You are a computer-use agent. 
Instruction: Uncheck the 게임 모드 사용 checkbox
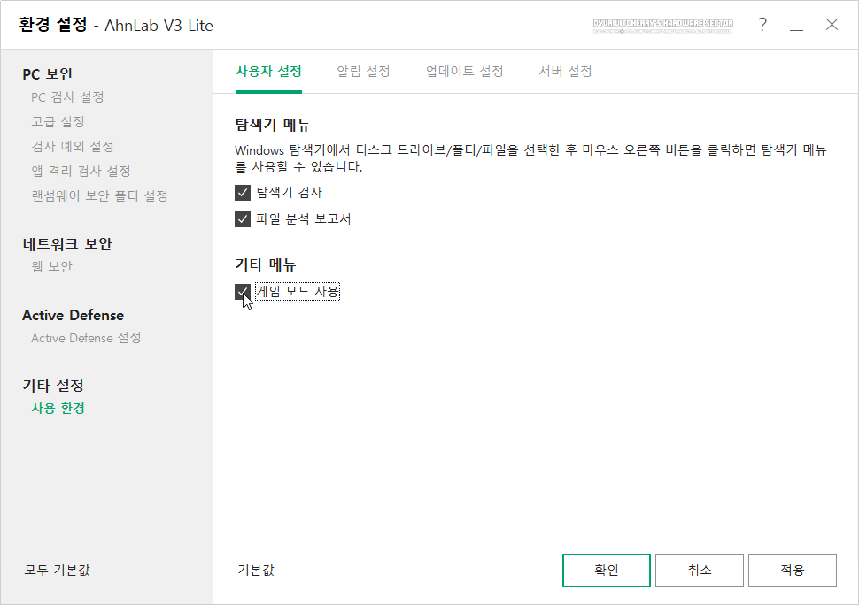(243, 292)
